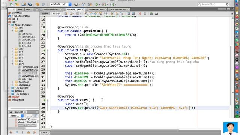Select nhap() method in Navigator
The width and height of the screenshot is (240, 135).
[x=27, y=123]
